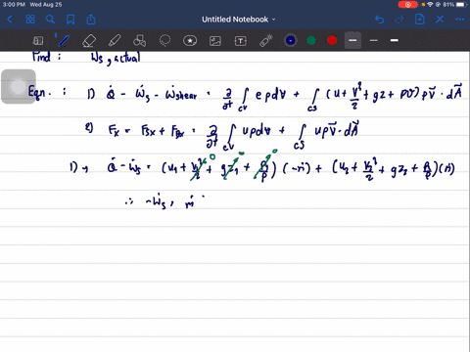
Task: Choose the green pen color
Action: pos(311,40)
